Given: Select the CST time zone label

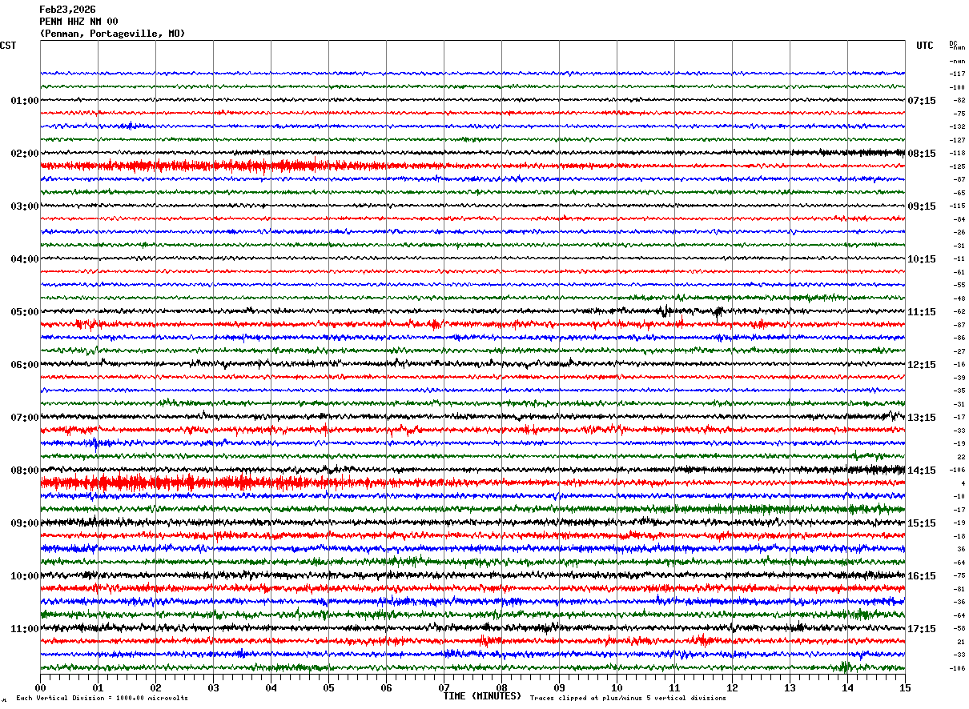Looking at the screenshot, I should tap(8, 46).
